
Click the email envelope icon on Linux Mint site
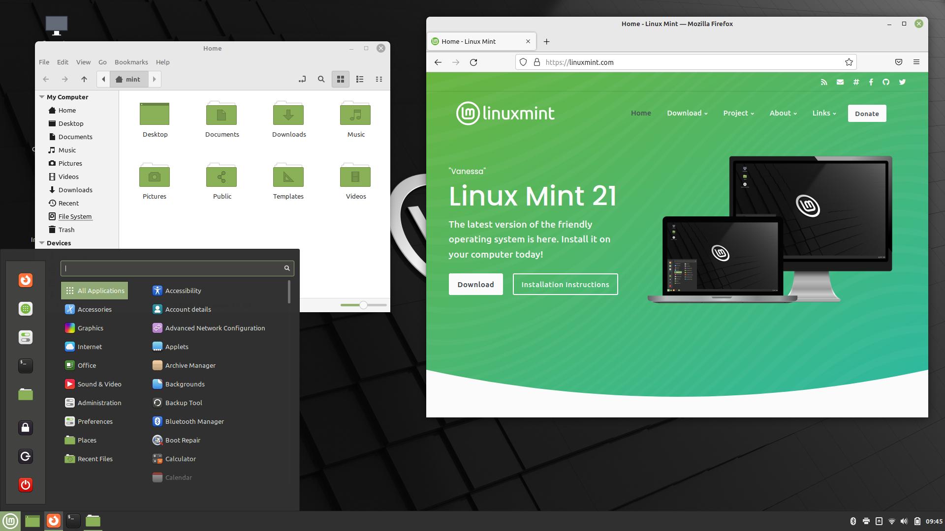click(840, 82)
